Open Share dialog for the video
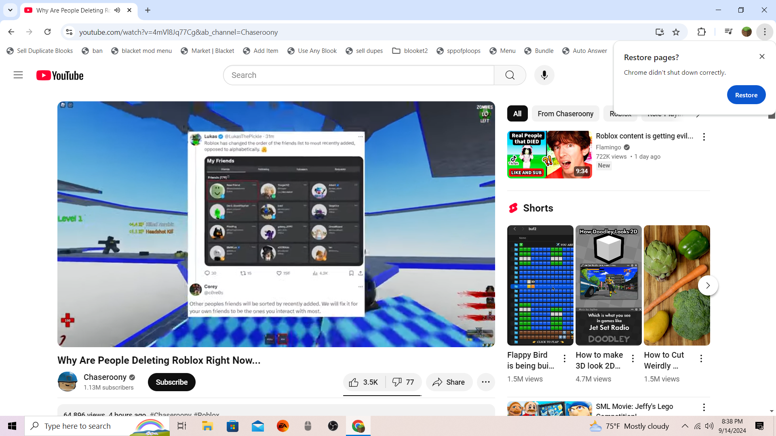The width and height of the screenshot is (776, 436). click(x=449, y=382)
